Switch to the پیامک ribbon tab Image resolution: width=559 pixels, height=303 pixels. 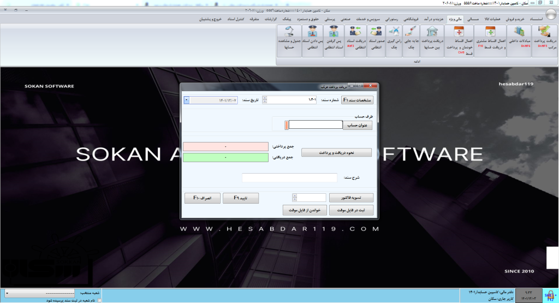[x=287, y=19]
